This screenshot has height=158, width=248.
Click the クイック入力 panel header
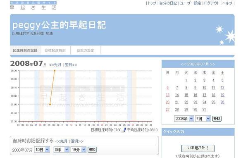pos(198,132)
